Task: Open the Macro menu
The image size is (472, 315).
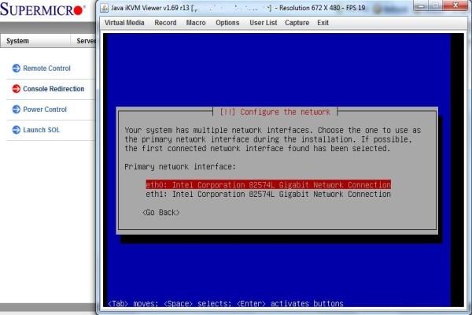Action: click(196, 23)
